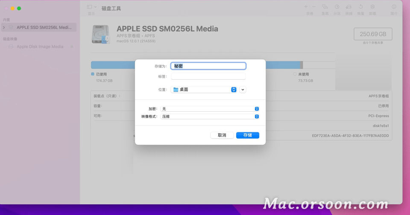Click the 可用 row label
This screenshot has height=215, width=410.
tap(98, 116)
